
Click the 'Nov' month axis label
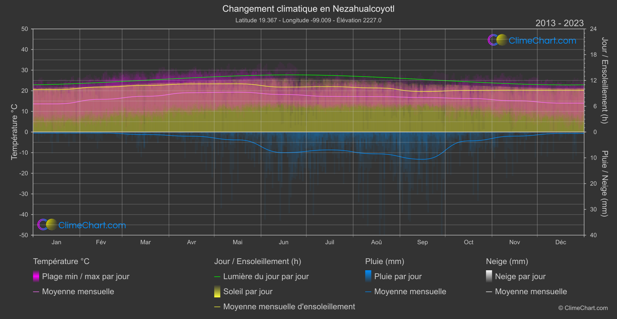[515, 242]
